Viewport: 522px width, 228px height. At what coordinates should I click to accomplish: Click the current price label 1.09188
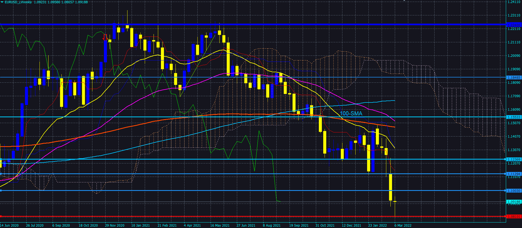pos(514,201)
